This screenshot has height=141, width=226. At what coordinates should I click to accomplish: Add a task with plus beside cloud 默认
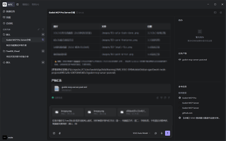43,62
